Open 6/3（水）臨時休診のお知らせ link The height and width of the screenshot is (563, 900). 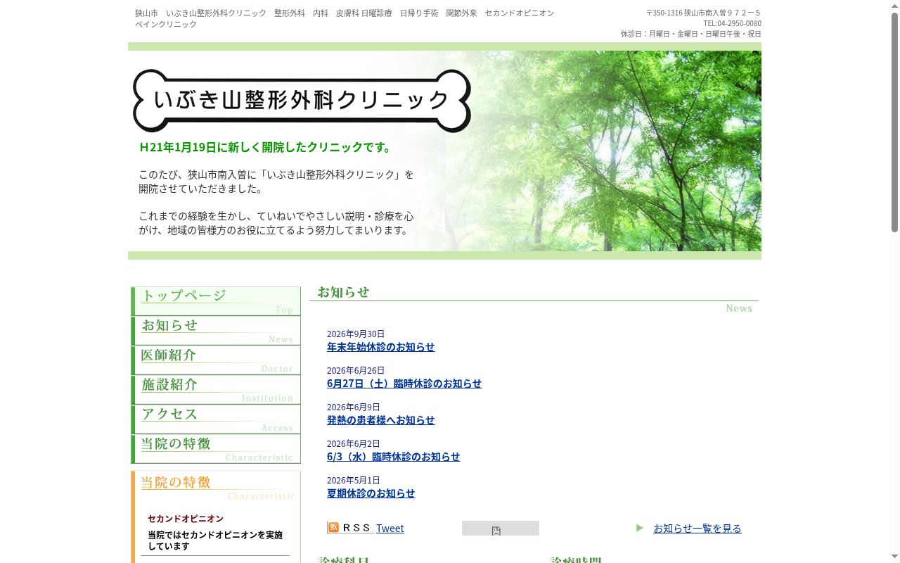point(394,457)
